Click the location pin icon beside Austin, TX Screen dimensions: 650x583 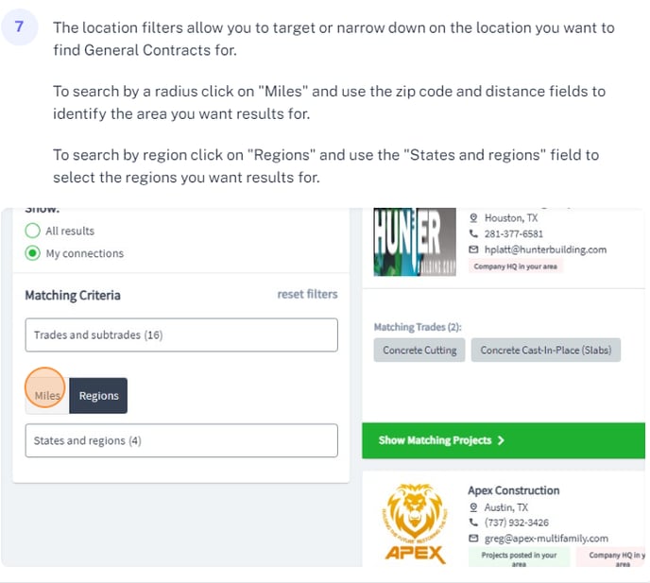pyautogui.click(x=473, y=507)
